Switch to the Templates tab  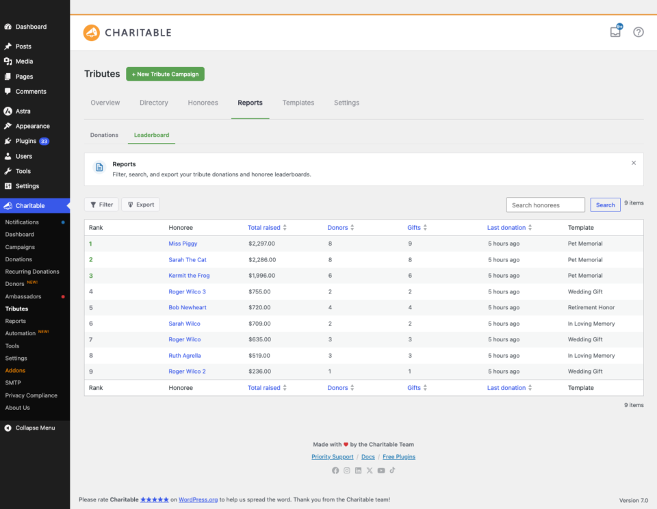coord(298,103)
